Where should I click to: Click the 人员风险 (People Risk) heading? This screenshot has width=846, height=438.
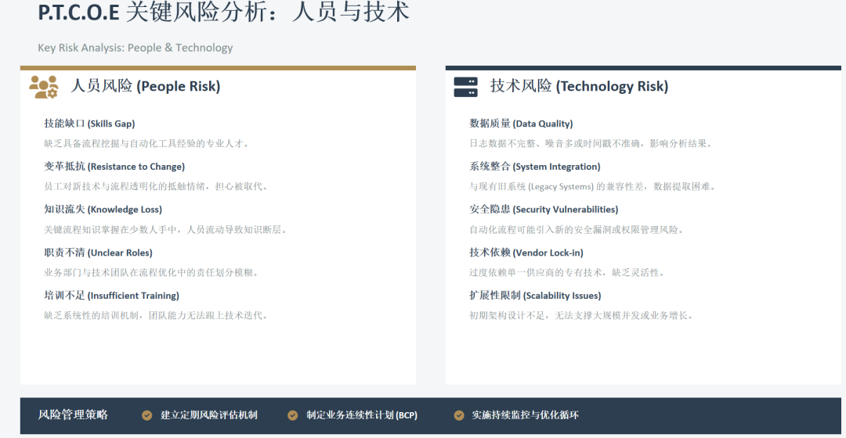click(x=146, y=86)
